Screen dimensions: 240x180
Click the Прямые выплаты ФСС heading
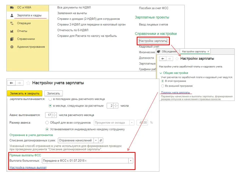tap(25, 155)
